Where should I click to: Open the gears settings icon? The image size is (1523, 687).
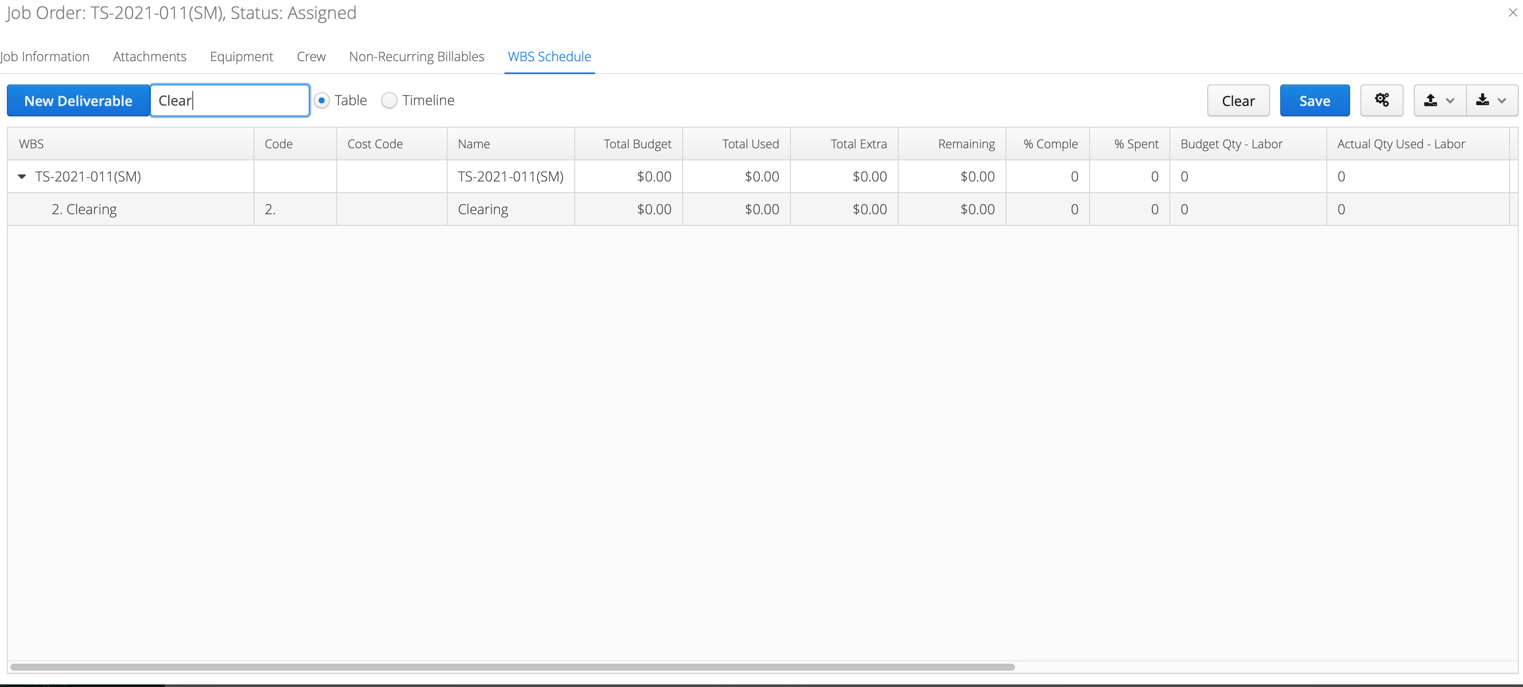point(1381,100)
